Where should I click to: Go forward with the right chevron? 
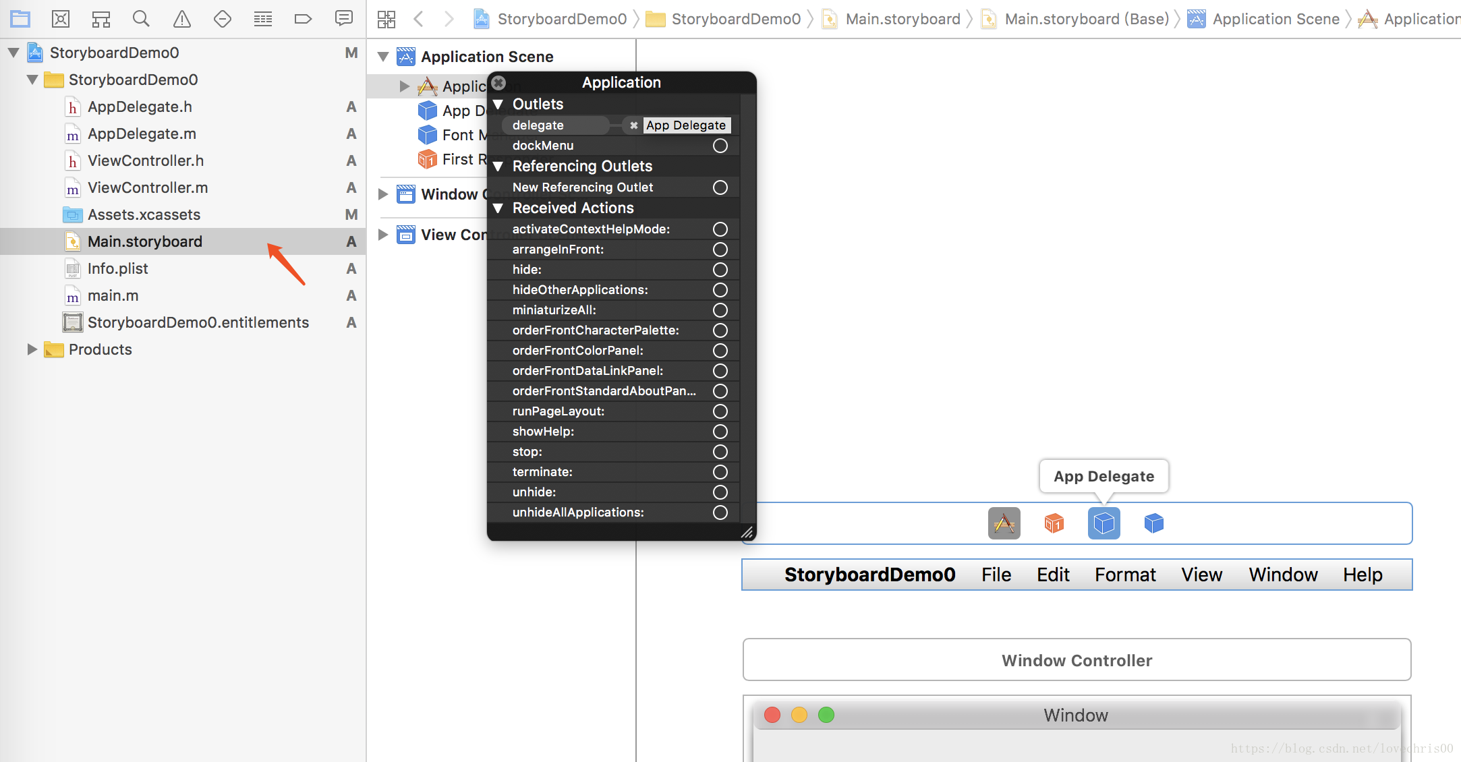[x=449, y=19]
